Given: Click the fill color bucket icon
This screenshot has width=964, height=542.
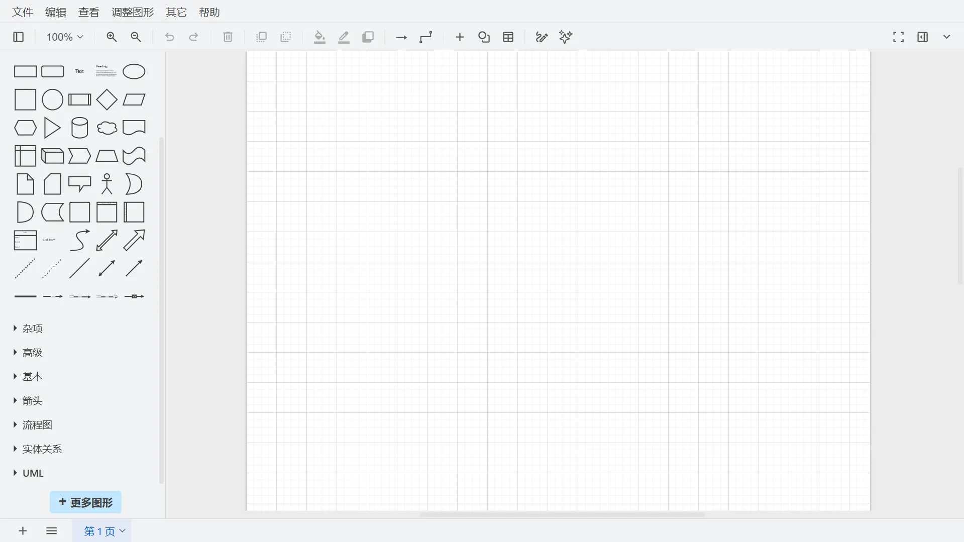Looking at the screenshot, I should (319, 37).
